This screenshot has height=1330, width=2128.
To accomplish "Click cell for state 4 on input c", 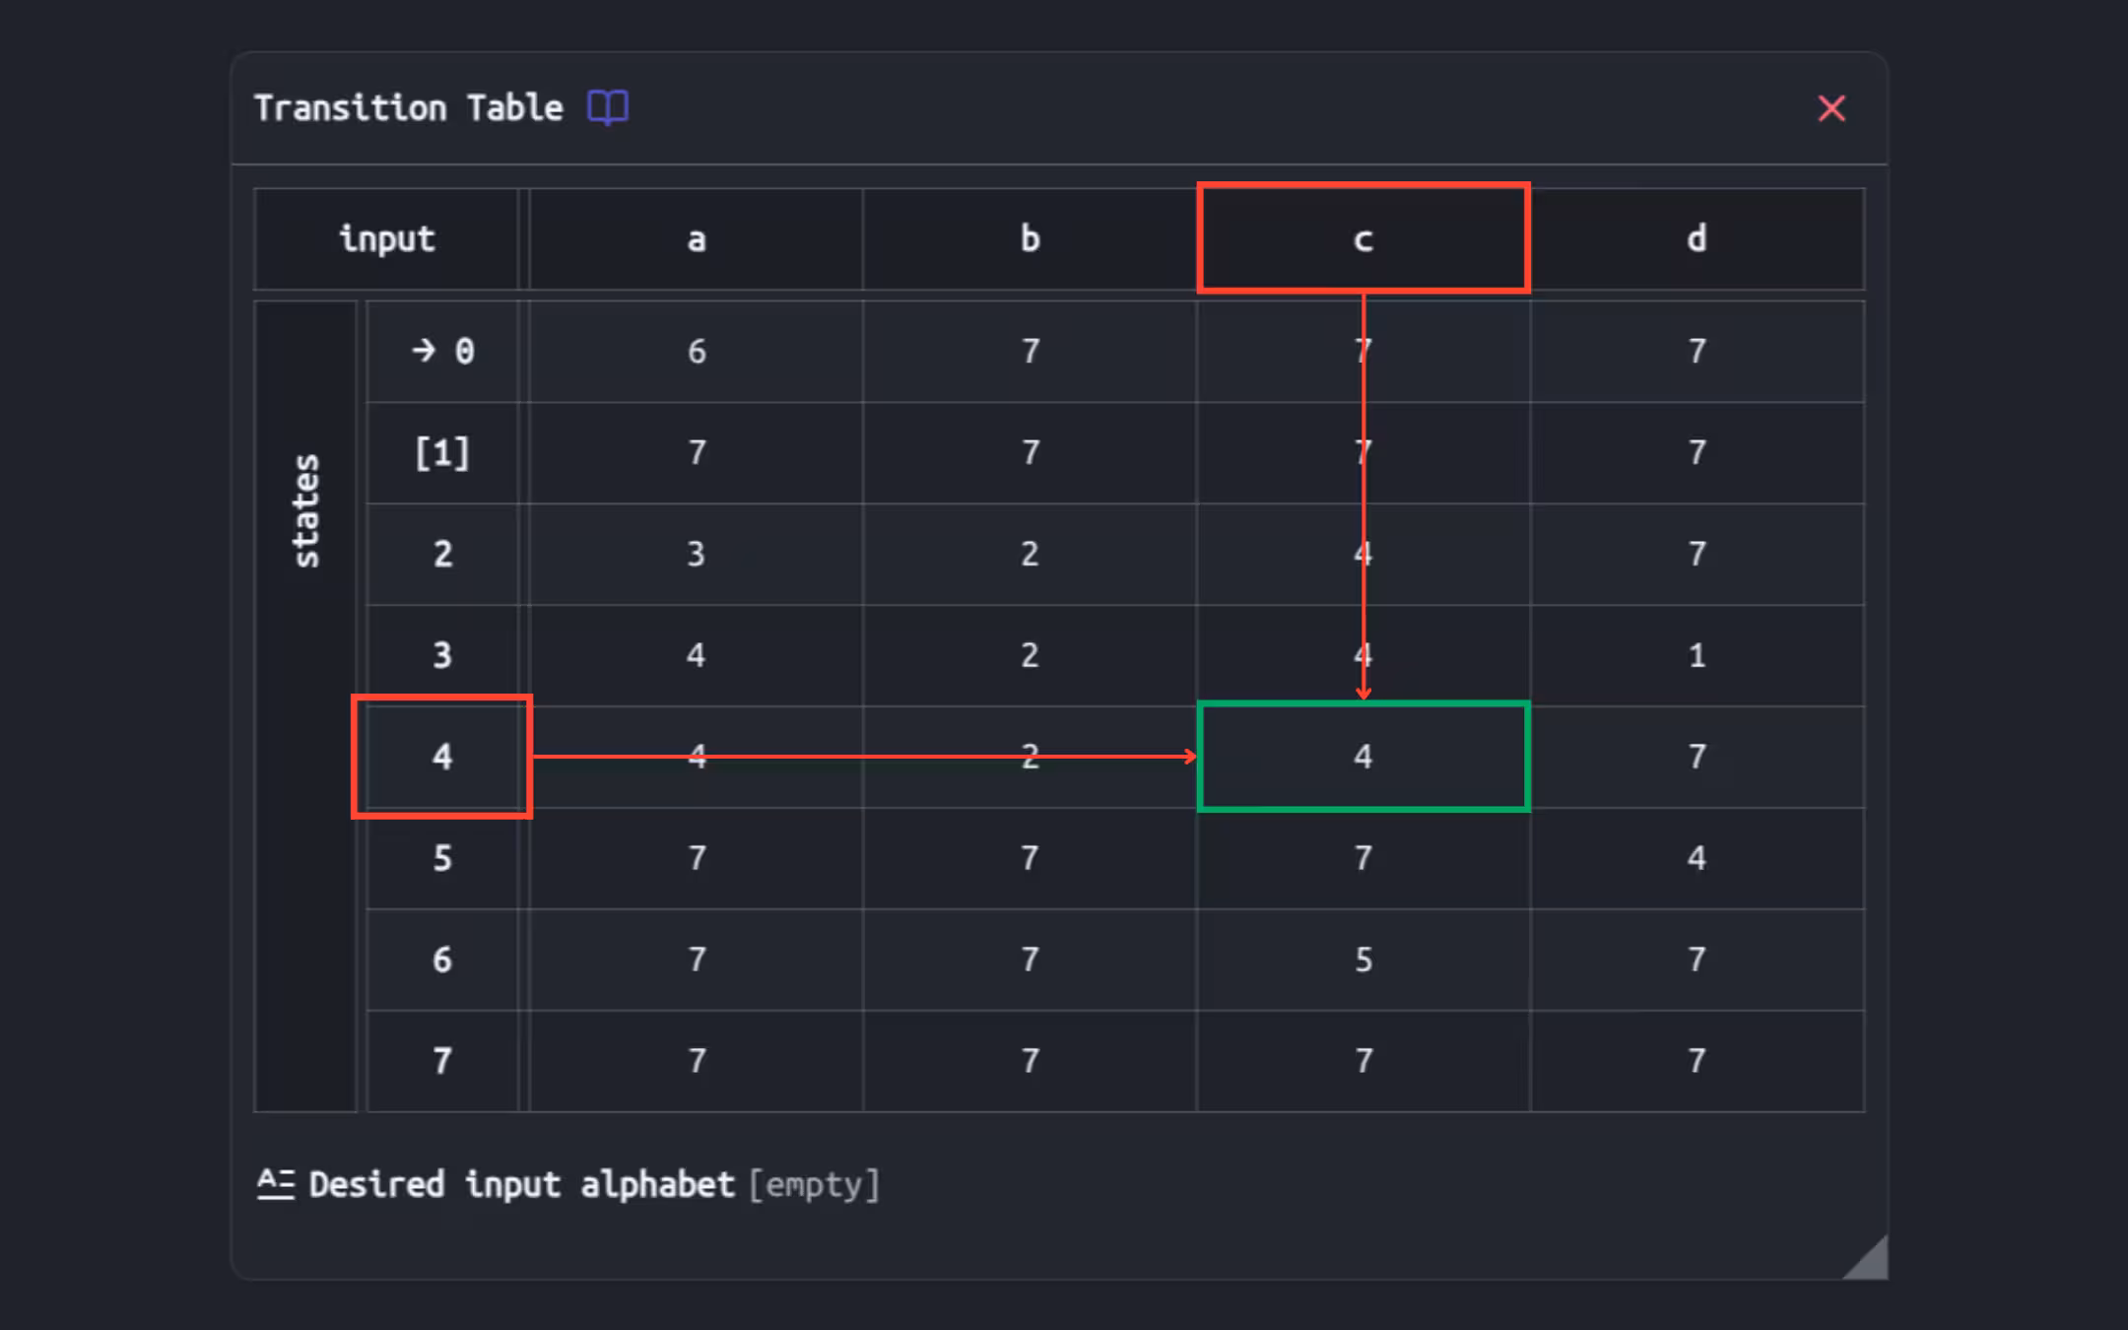I will (1363, 757).
